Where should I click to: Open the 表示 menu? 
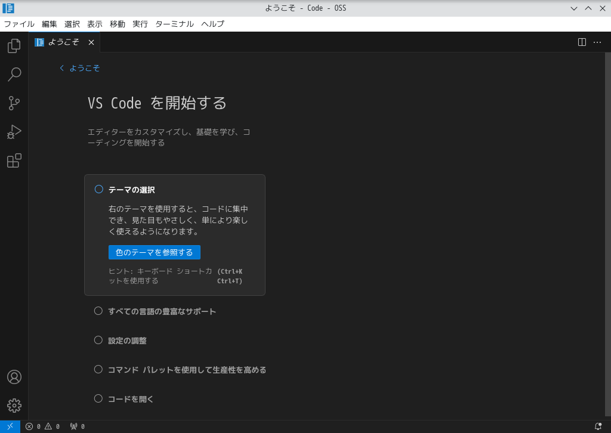point(95,24)
